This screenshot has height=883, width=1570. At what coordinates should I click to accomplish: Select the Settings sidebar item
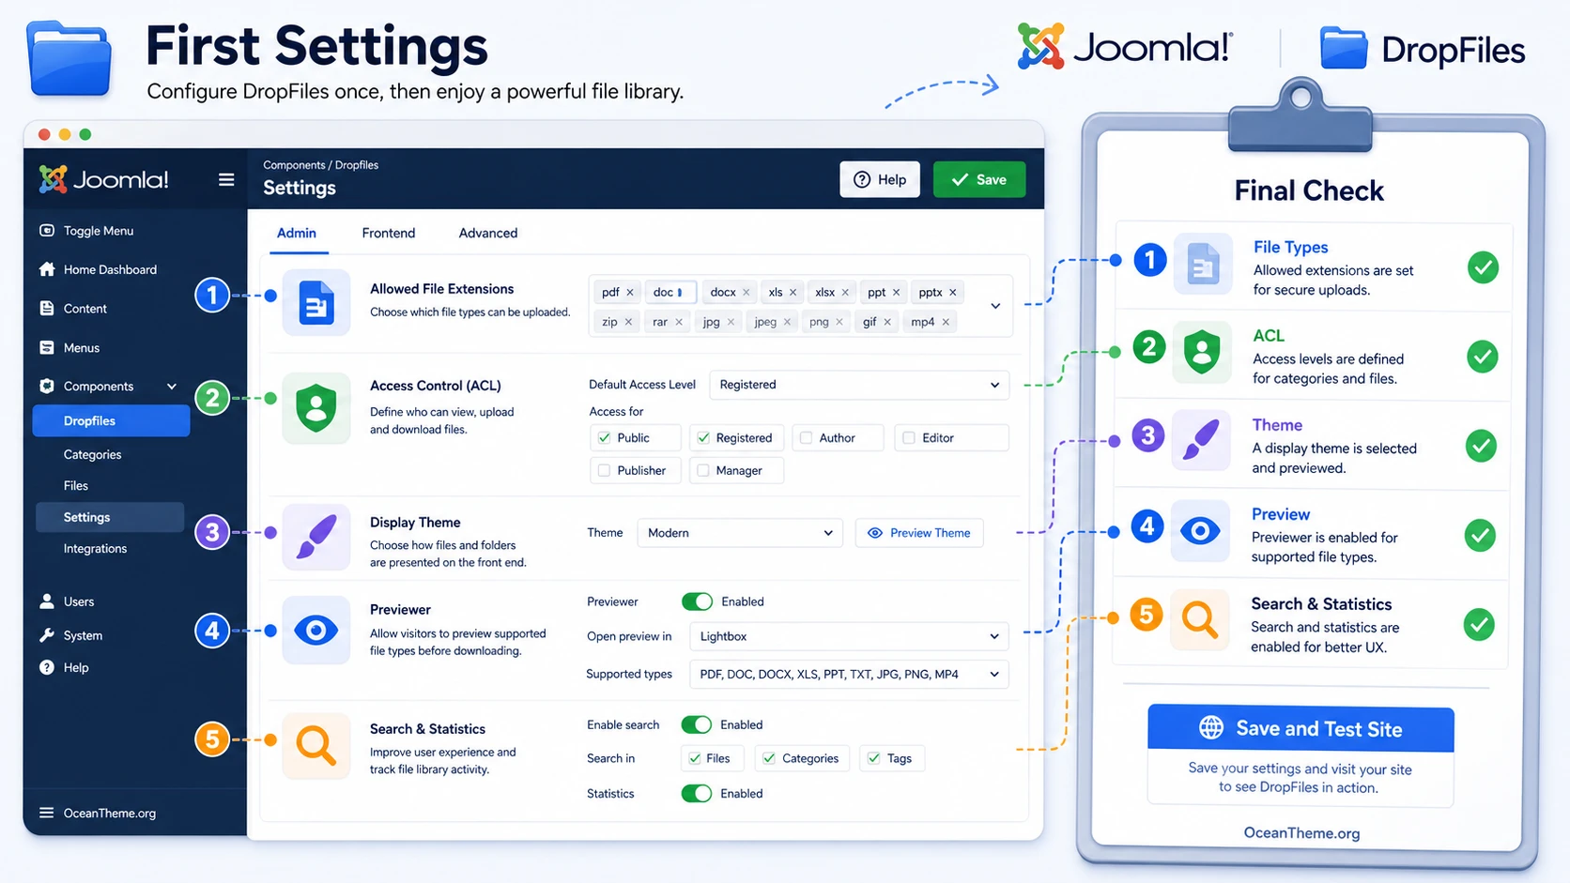[x=110, y=517]
